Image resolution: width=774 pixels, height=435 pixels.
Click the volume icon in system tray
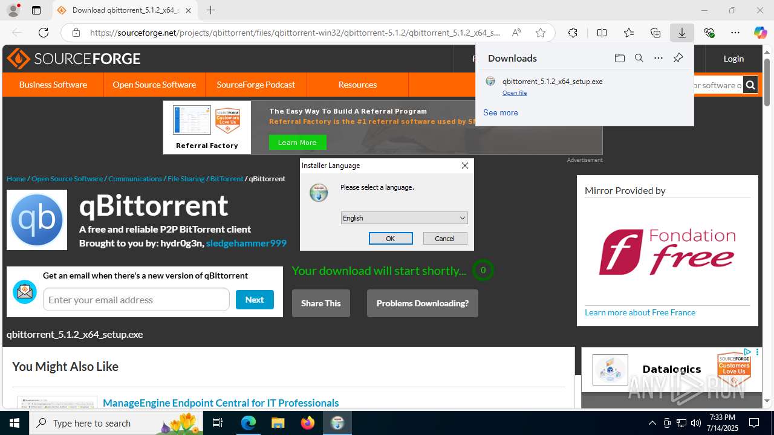696,423
